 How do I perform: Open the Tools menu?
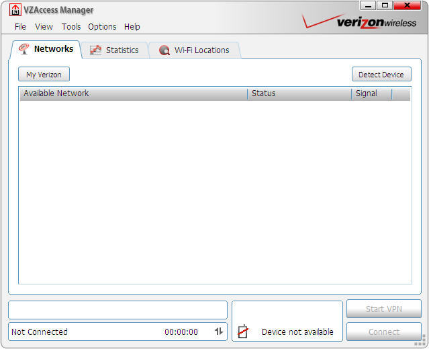[x=71, y=27]
